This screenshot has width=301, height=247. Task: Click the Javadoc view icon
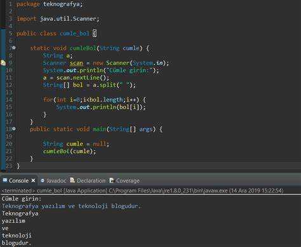(43, 180)
